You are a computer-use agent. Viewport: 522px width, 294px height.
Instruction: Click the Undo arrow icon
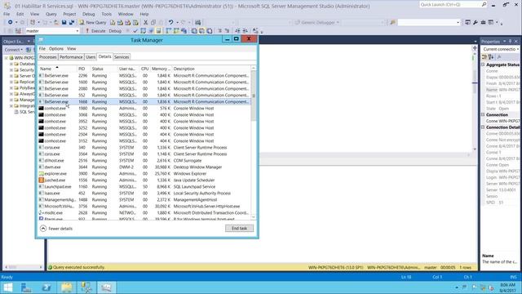click(x=170, y=22)
